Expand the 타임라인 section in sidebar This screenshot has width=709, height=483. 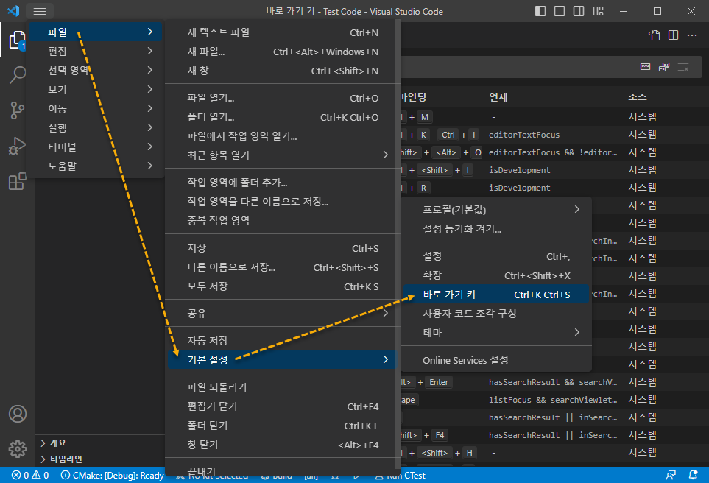[100, 459]
